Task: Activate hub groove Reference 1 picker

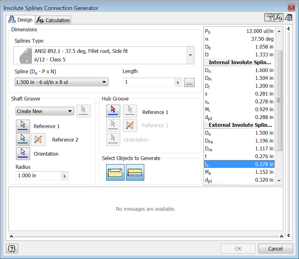Action: pyautogui.click(x=113, y=111)
